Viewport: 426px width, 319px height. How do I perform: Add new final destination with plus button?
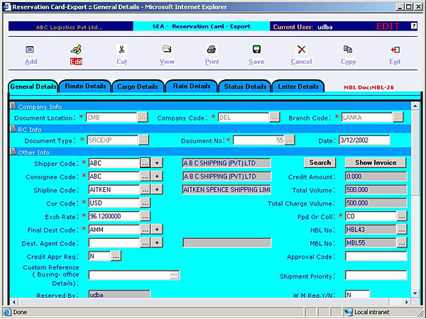(157, 230)
